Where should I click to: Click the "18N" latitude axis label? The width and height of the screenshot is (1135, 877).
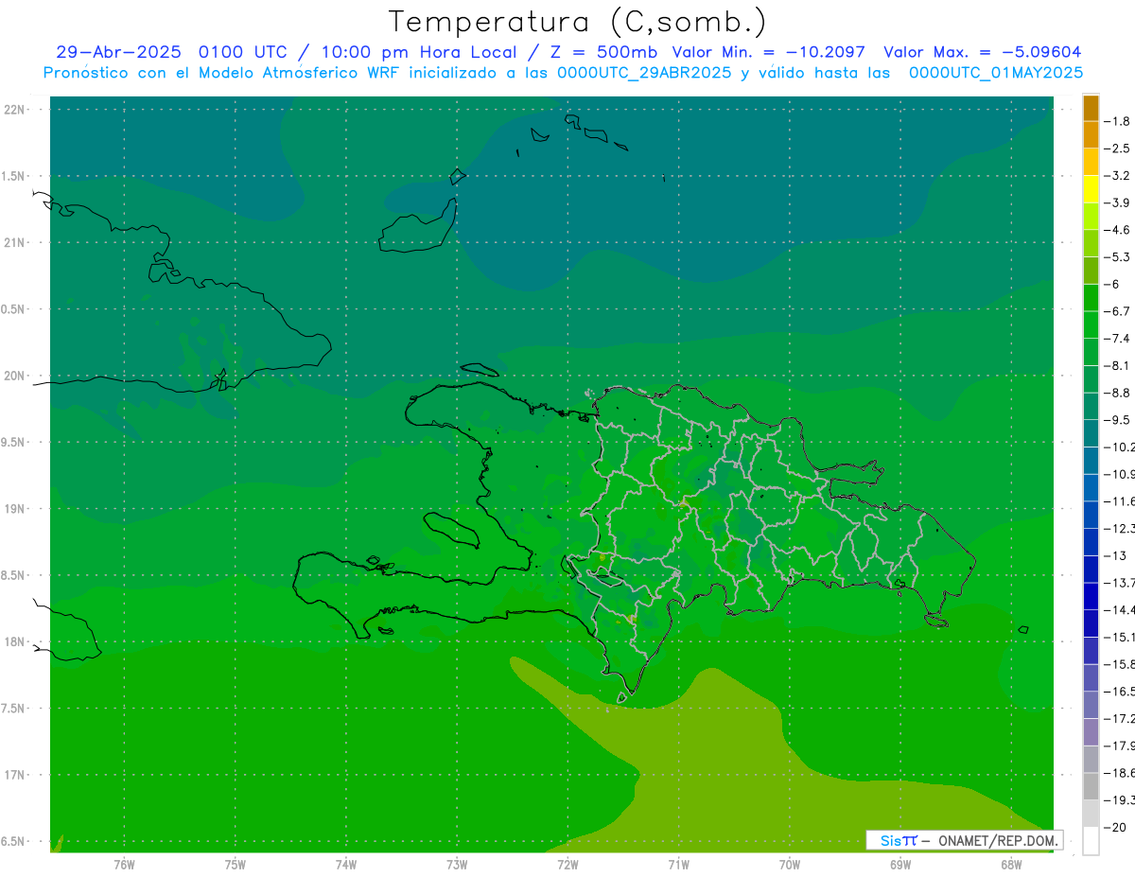coord(14,641)
